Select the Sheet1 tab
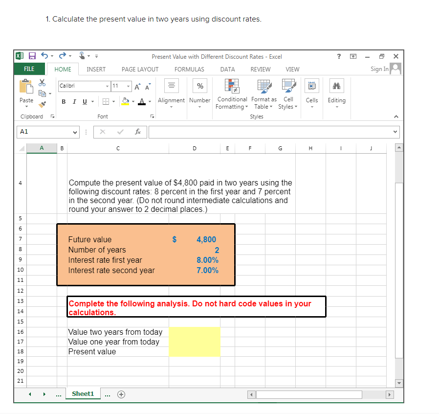 pyautogui.click(x=83, y=393)
